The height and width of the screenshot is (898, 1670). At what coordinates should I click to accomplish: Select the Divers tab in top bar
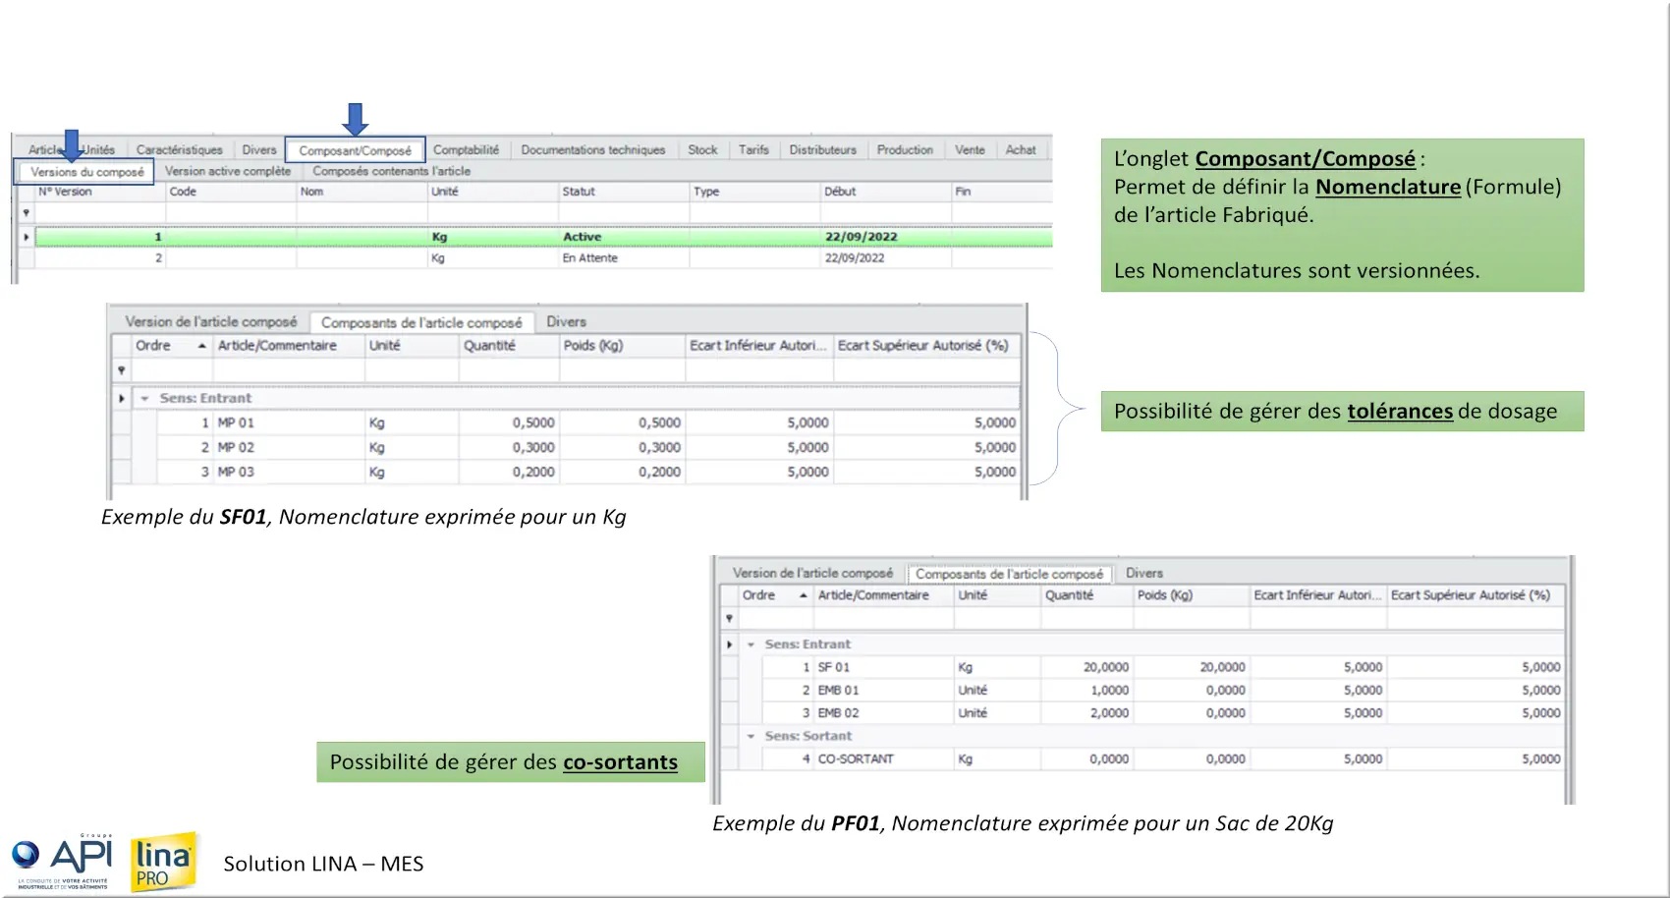click(x=259, y=150)
